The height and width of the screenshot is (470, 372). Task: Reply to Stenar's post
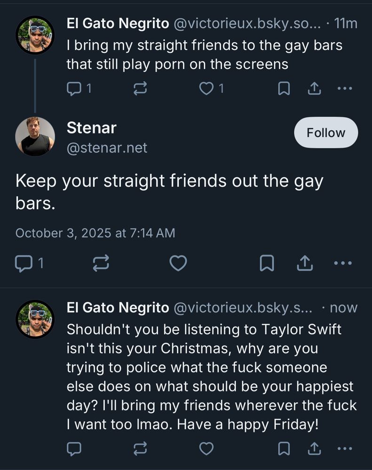(x=23, y=264)
